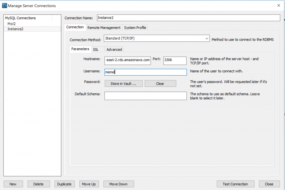This screenshot has width=285, height=190.
Task: Click the MySQL Workbench dolphin icon in title bar
Action: pyautogui.click(x=4, y=6)
